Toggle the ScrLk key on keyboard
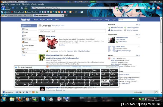Image resolution: width=163 pixels, height=107 pixels. [114, 81]
